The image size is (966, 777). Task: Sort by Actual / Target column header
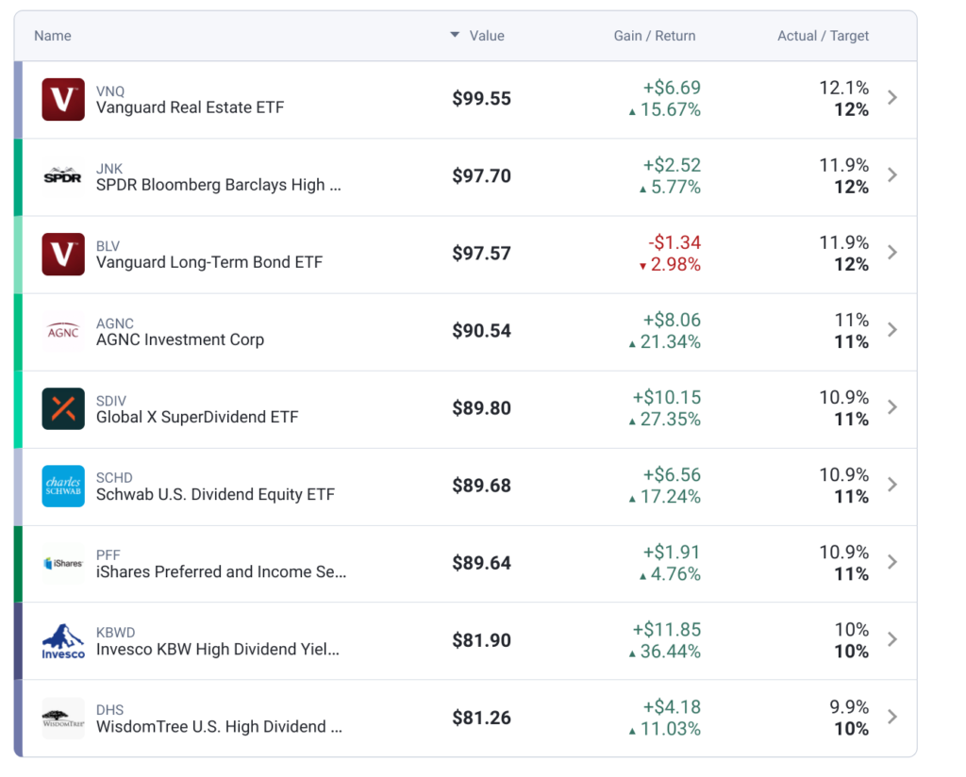coord(823,36)
